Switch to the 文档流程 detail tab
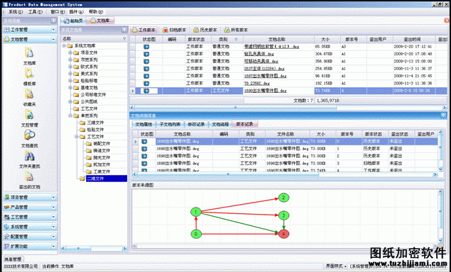451x272 pixels. coord(220,124)
